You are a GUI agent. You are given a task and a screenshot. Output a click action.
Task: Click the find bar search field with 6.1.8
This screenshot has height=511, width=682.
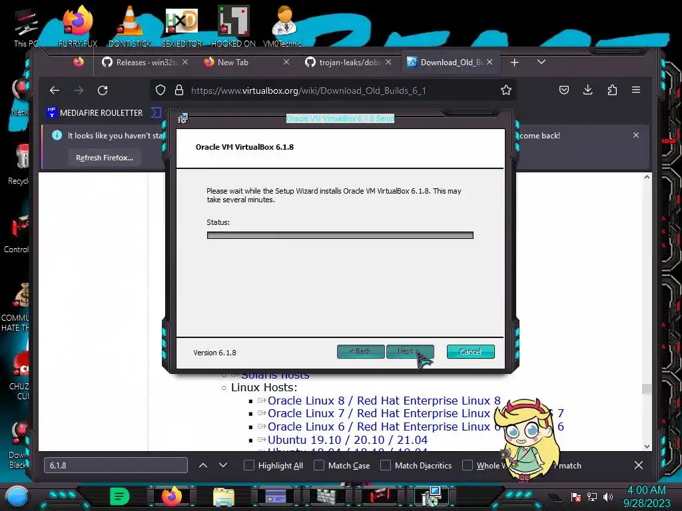116,465
